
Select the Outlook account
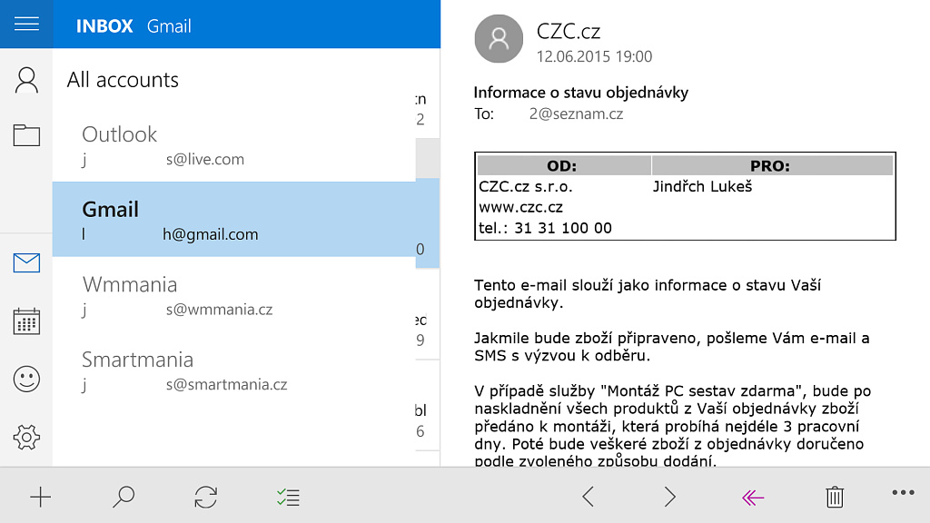[x=234, y=144]
